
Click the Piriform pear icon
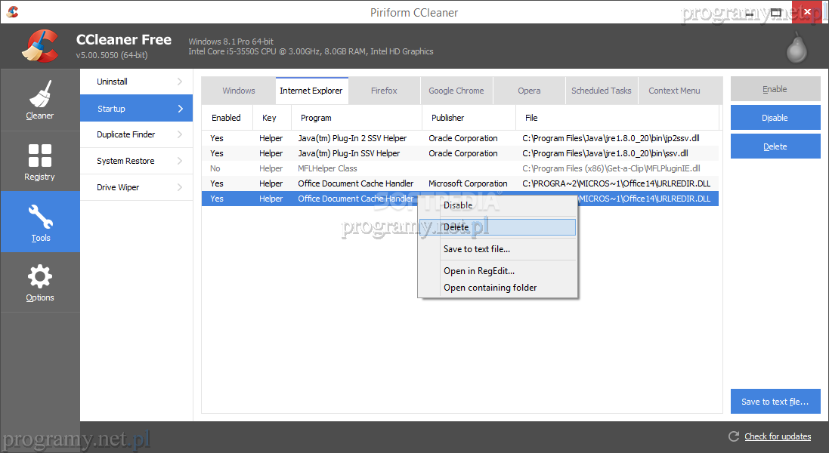coord(796,48)
